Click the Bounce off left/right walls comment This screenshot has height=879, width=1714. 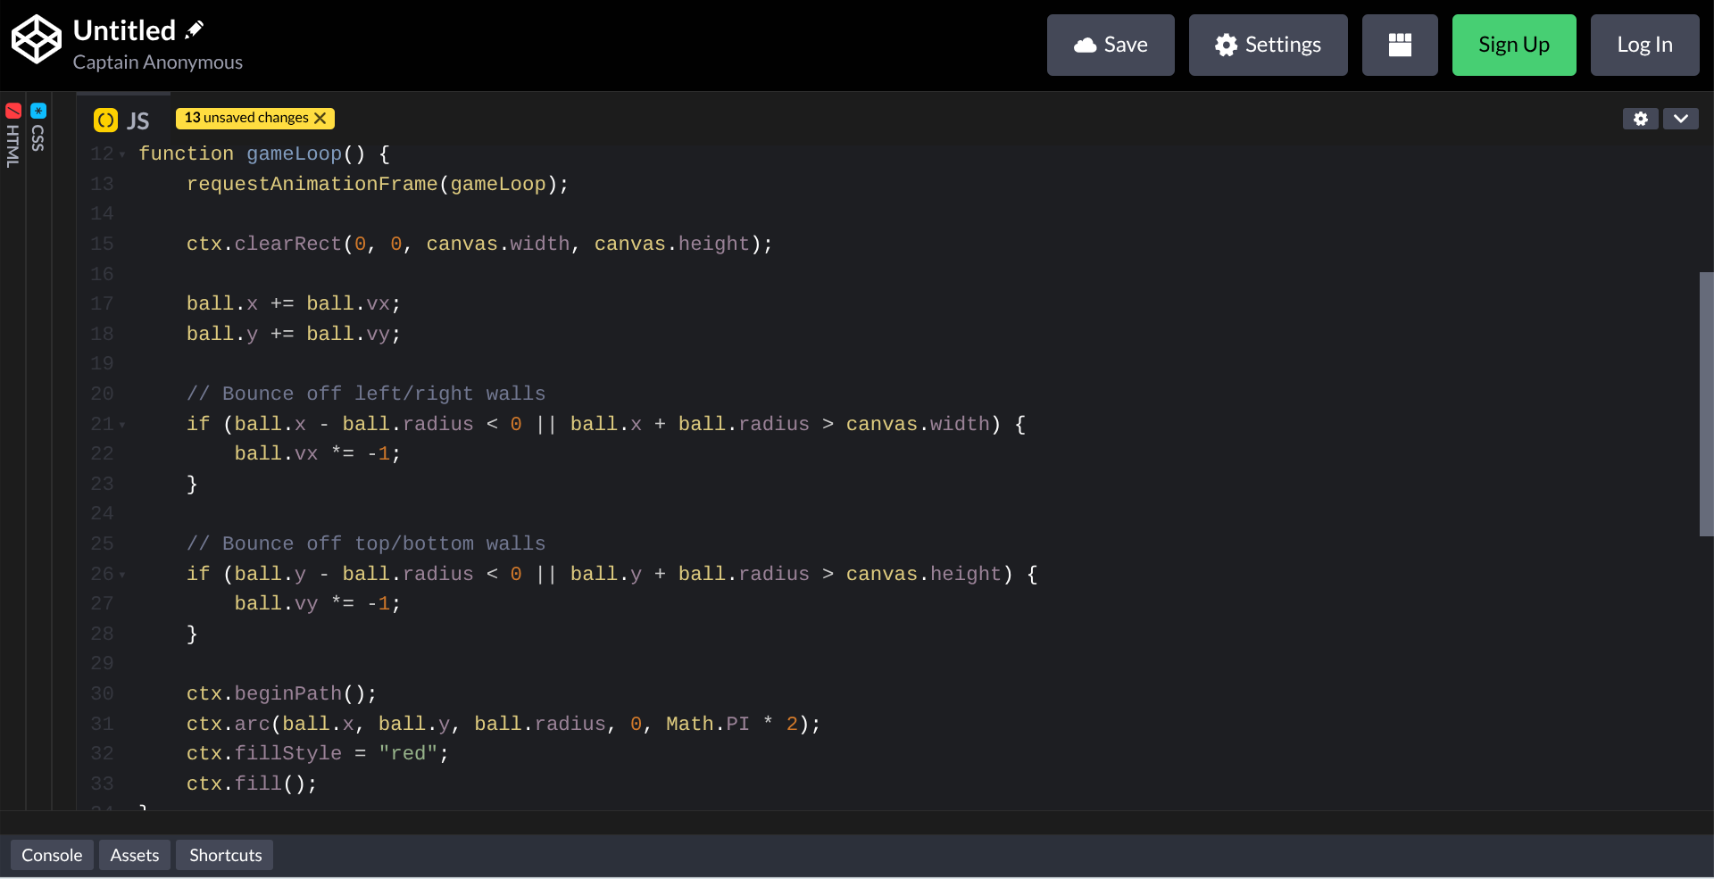[366, 394]
